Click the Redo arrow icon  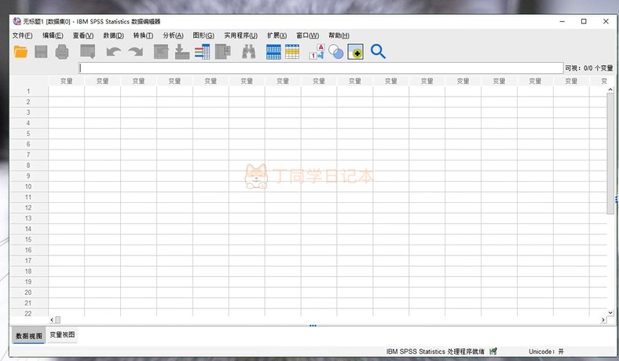point(136,52)
